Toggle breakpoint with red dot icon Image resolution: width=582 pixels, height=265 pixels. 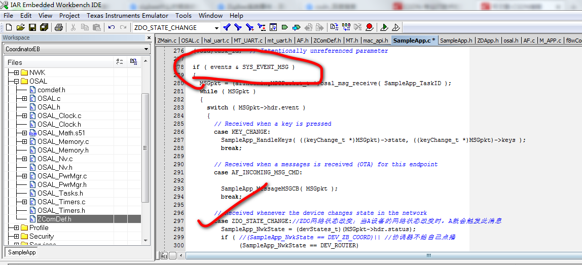click(369, 27)
